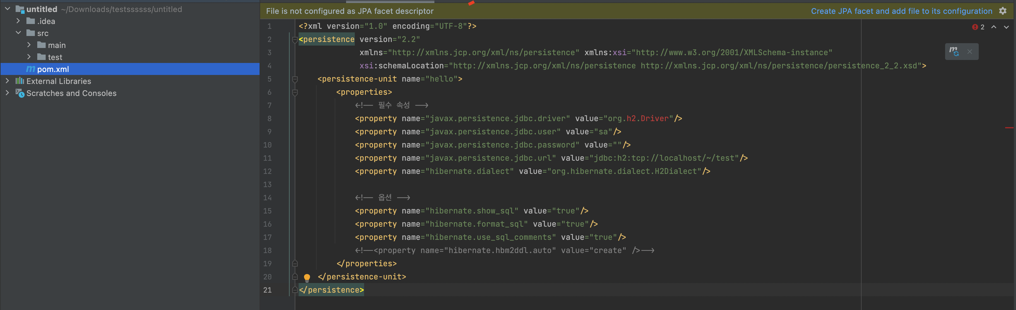Screen dimensions: 1016x310
Task: Toggle fold marker on properties line 6
Action: (x=295, y=92)
